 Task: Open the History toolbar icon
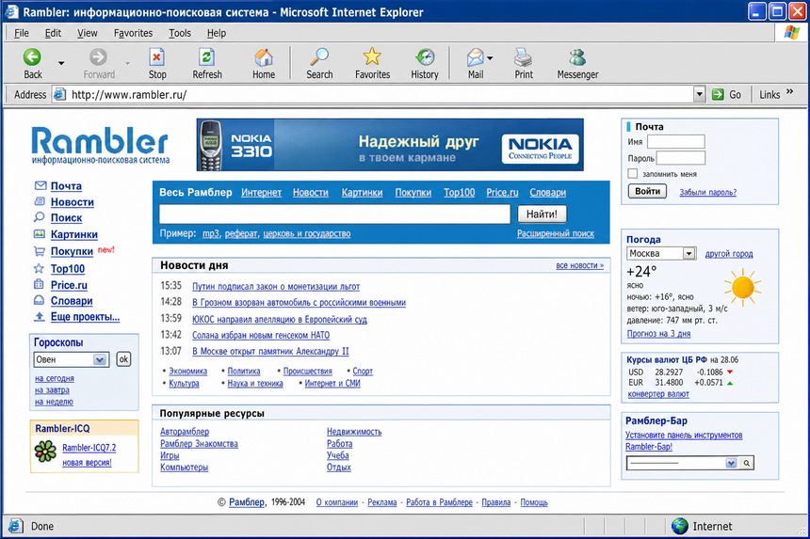click(x=425, y=57)
